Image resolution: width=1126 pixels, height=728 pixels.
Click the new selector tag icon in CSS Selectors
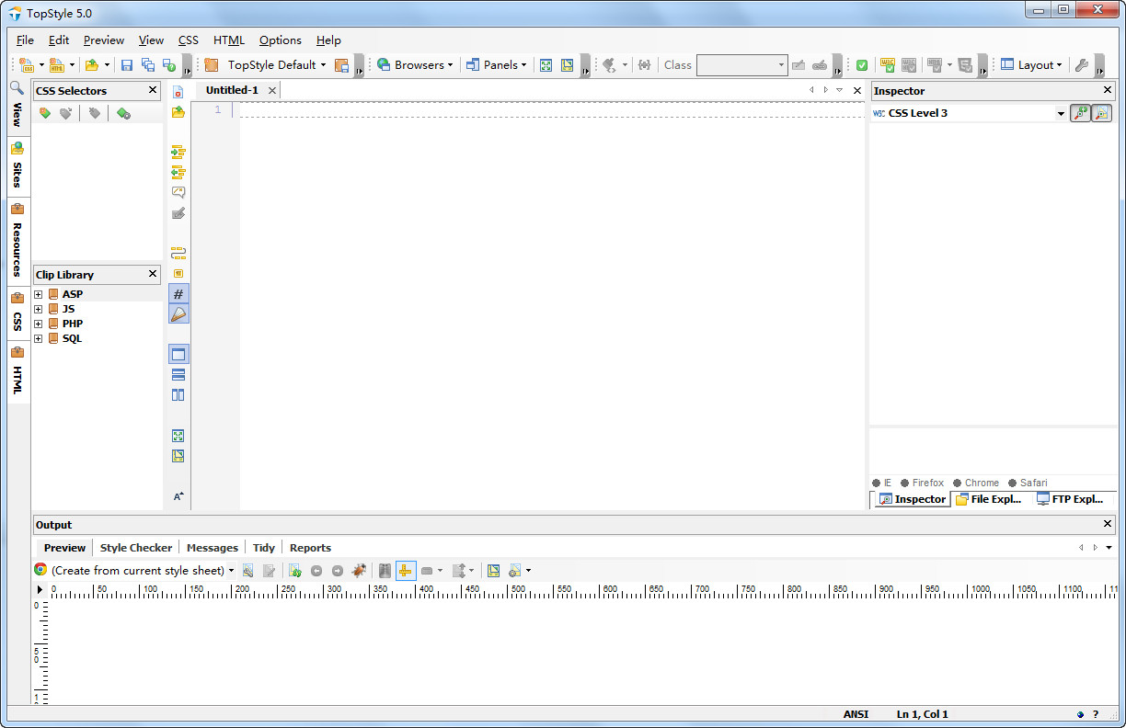coord(44,113)
